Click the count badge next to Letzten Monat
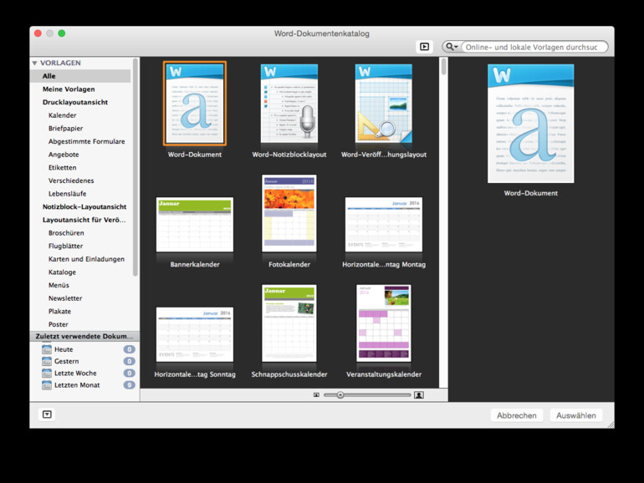The height and width of the screenshot is (483, 644). pyautogui.click(x=130, y=385)
